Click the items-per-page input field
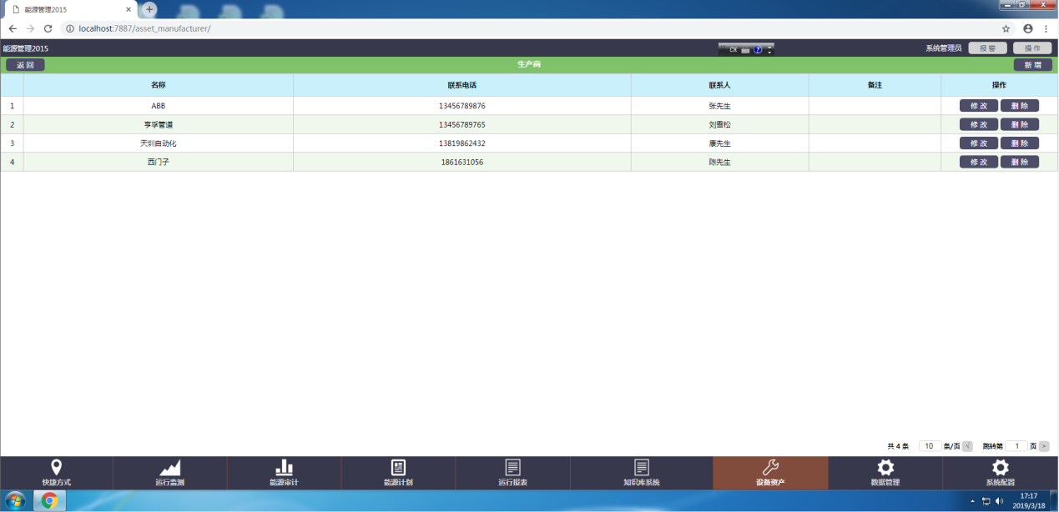This screenshot has width=1059, height=512. tap(929, 446)
